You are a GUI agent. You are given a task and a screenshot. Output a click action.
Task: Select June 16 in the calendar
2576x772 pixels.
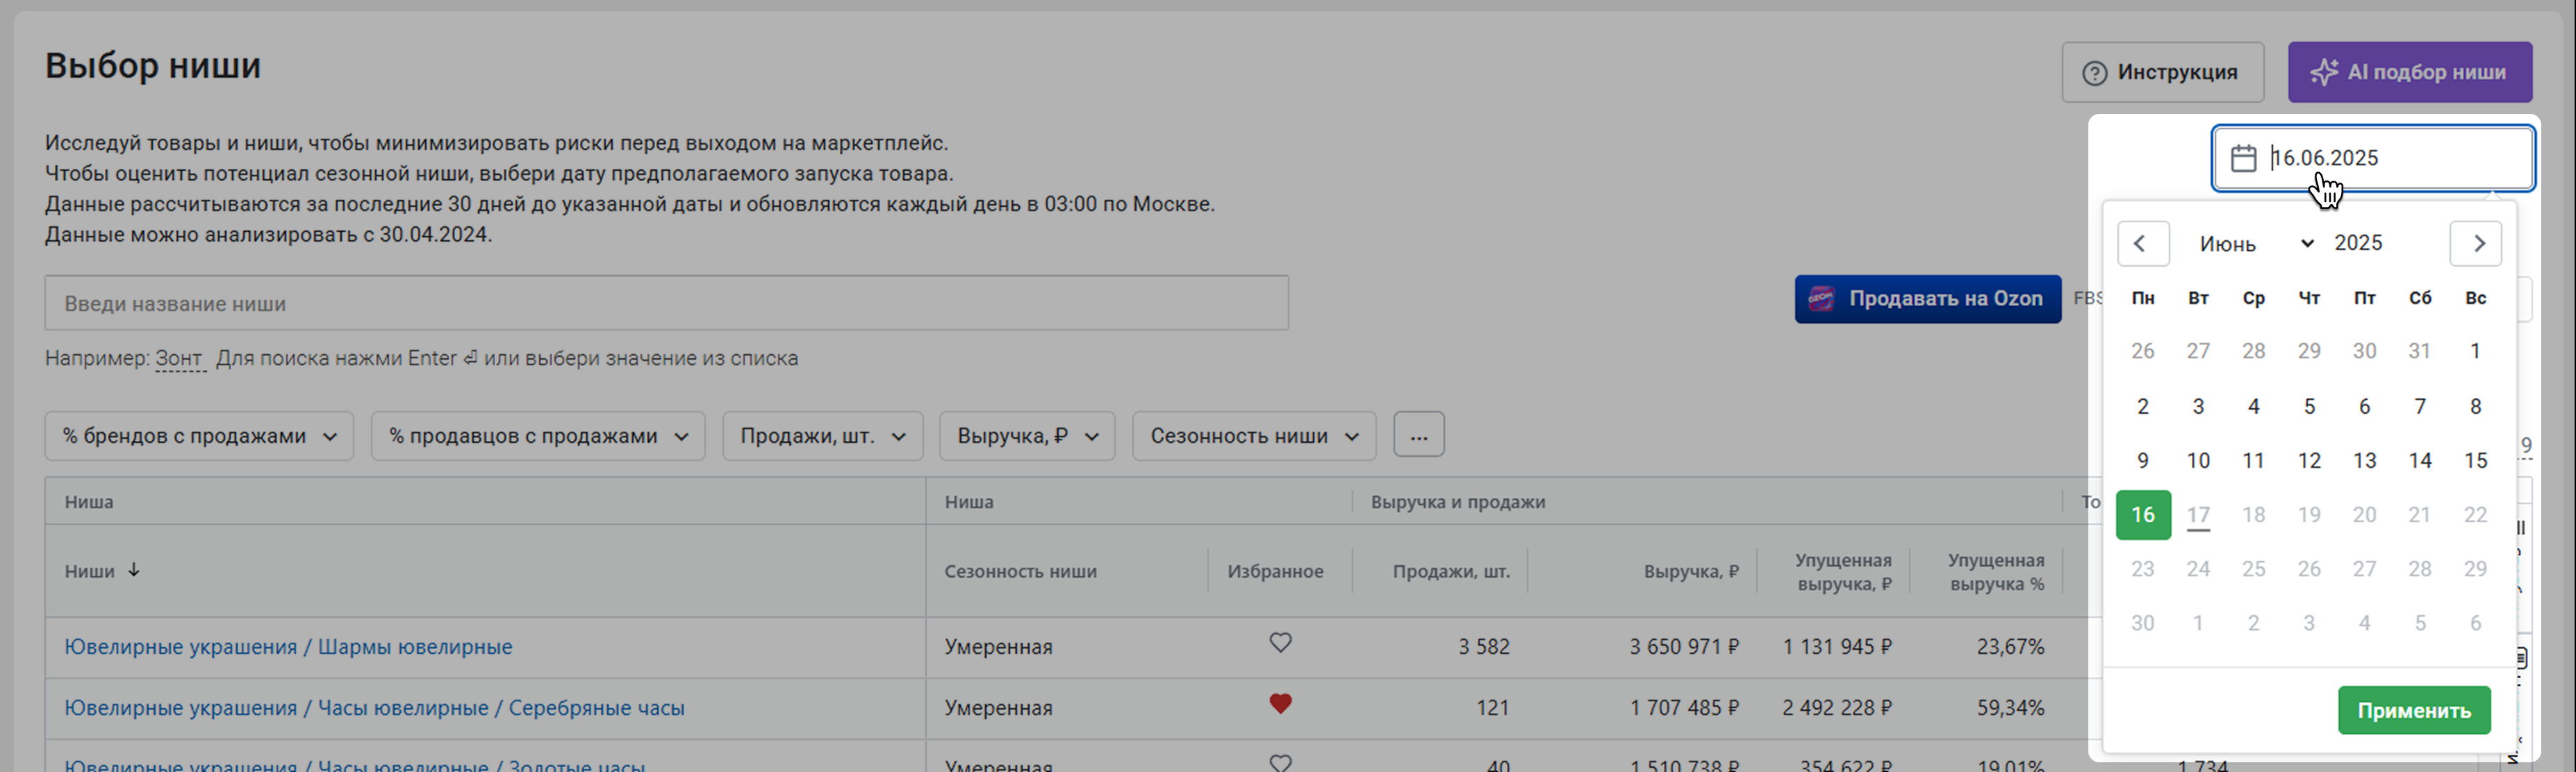click(2143, 514)
